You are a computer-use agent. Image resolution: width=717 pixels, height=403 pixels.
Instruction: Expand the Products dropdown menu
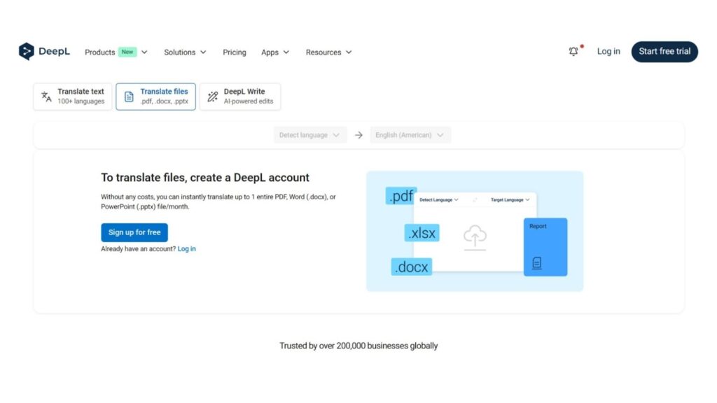pyautogui.click(x=116, y=52)
